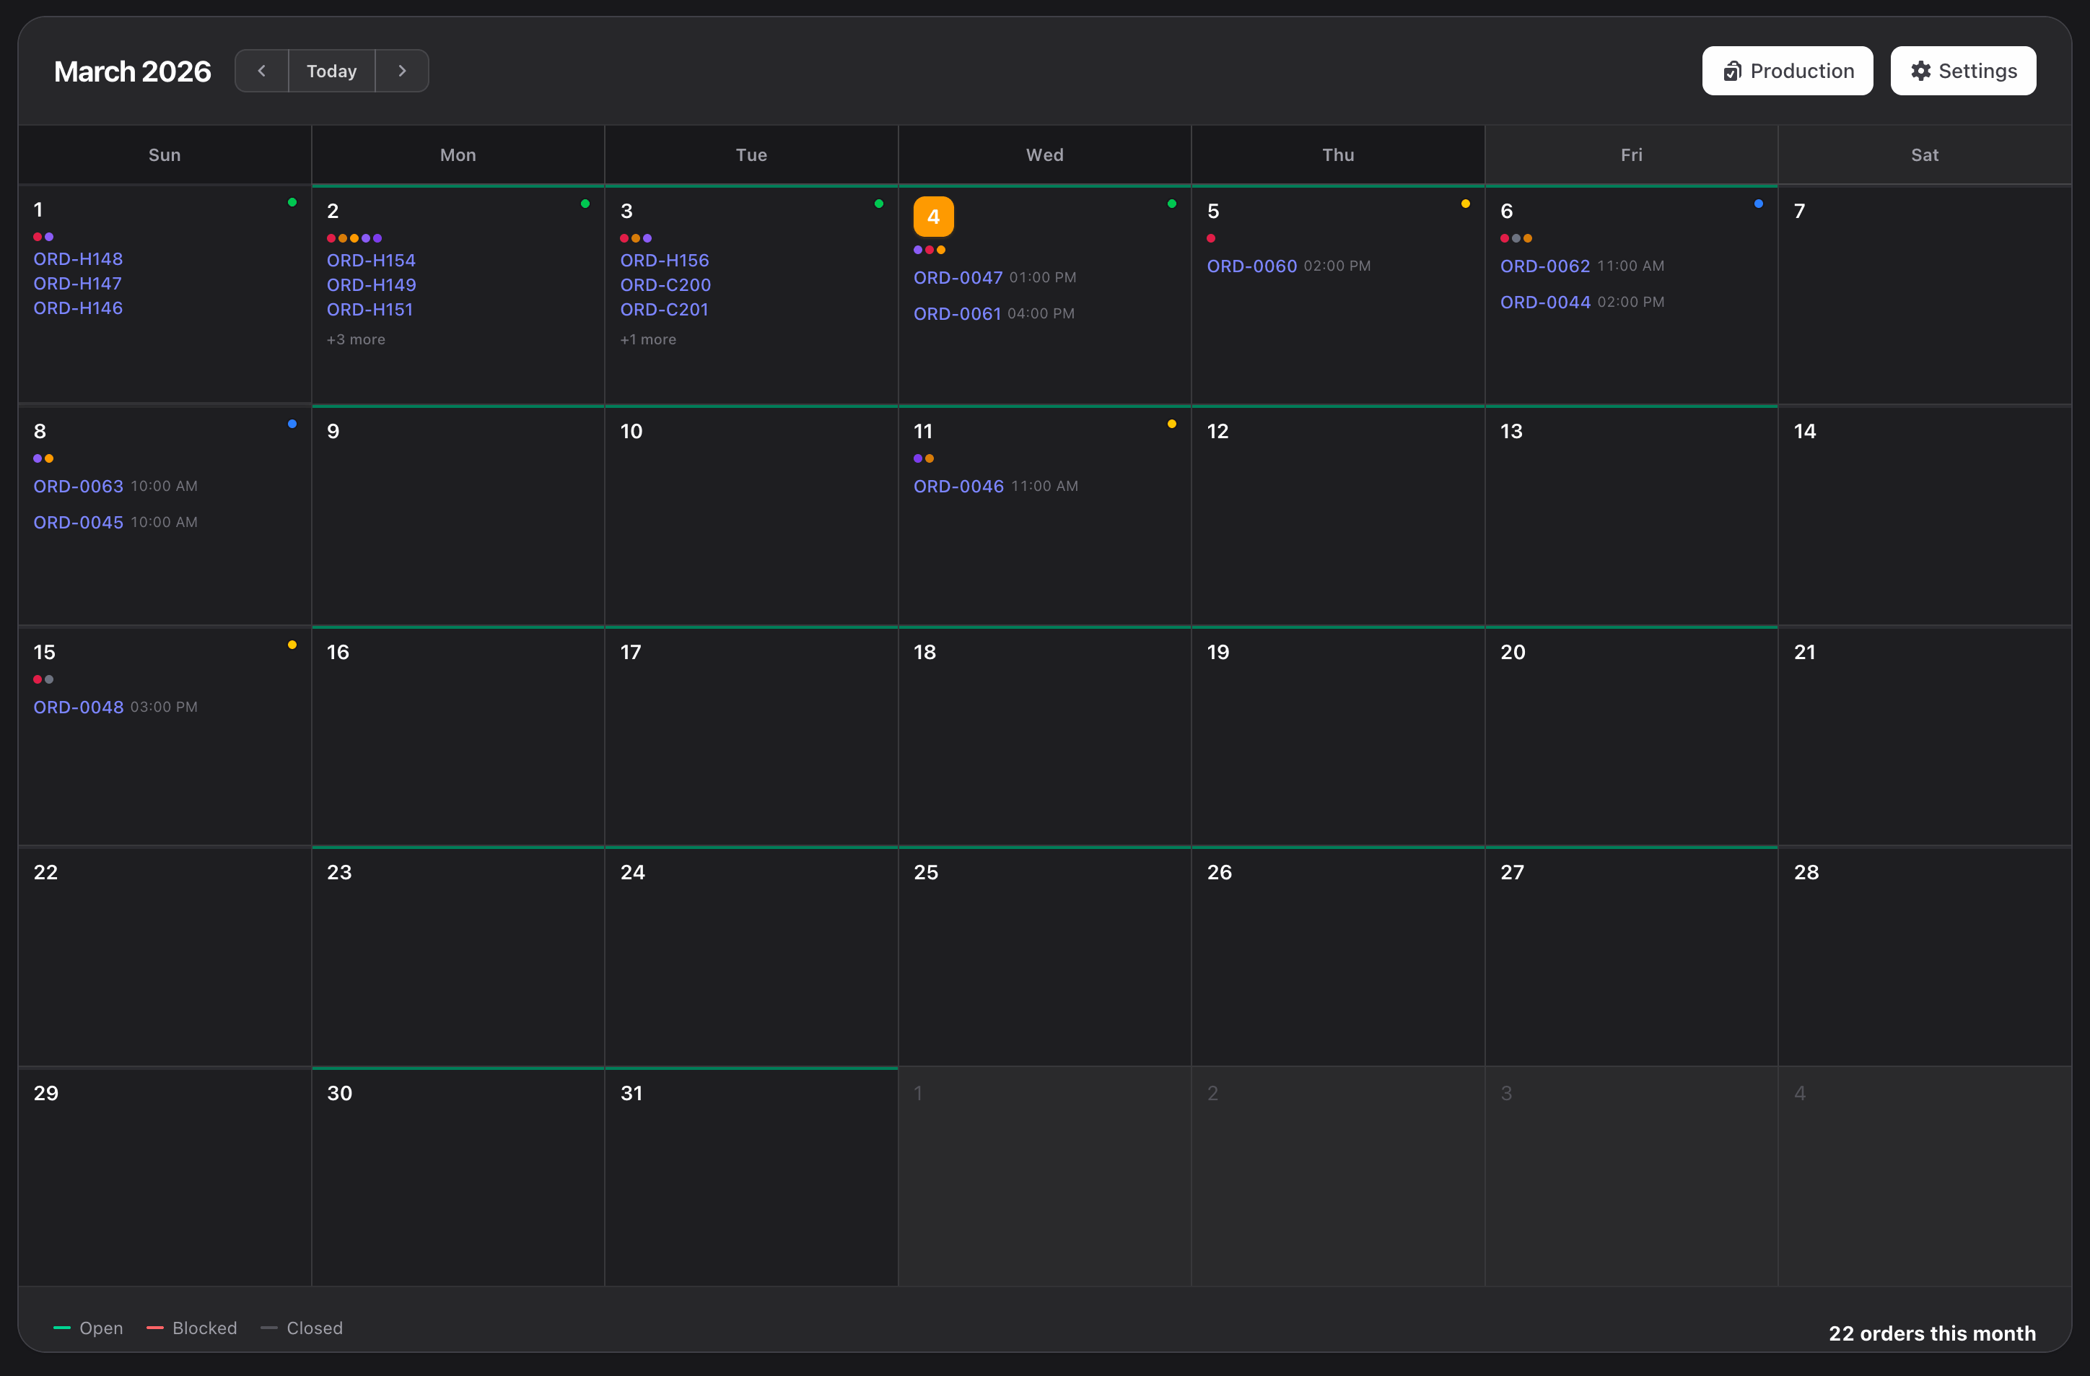The width and height of the screenshot is (2090, 1376).
Task: Jump back to today's date
Action: coord(331,70)
